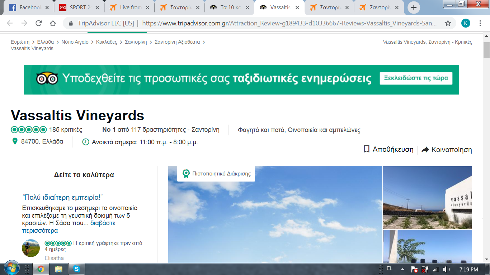This screenshot has height=275, width=490.
Task: Open the vassaltis vineyards sign photo thumbnail
Action: click(x=427, y=197)
